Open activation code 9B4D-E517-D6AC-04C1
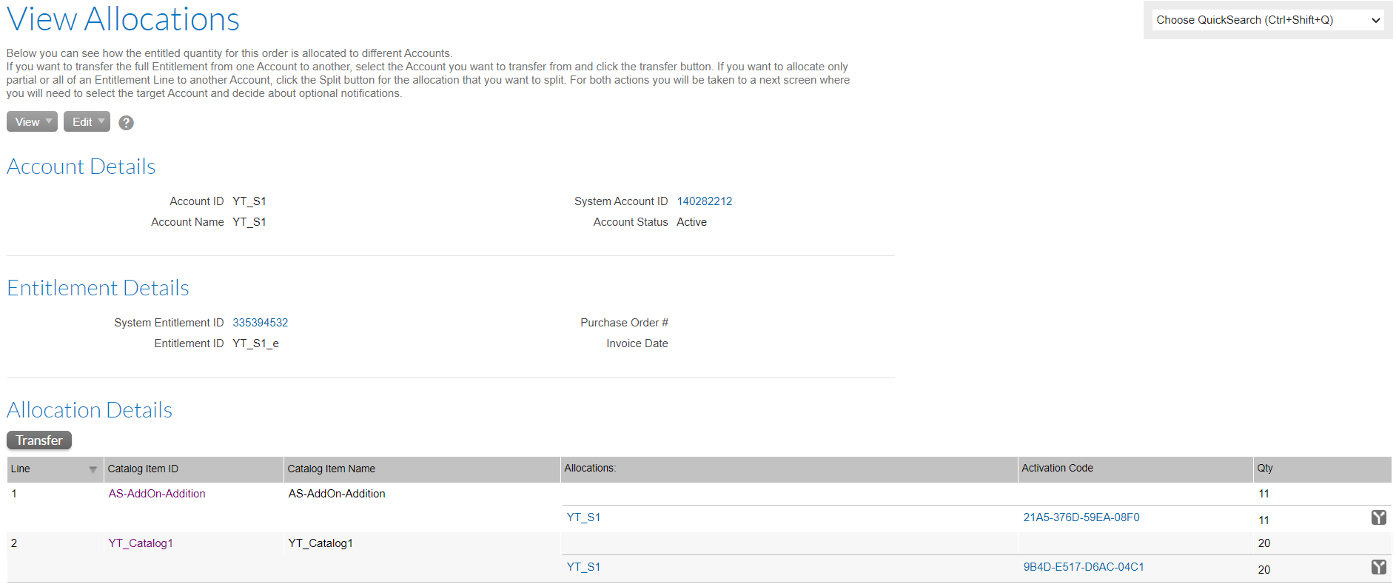 click(1084, 567)
